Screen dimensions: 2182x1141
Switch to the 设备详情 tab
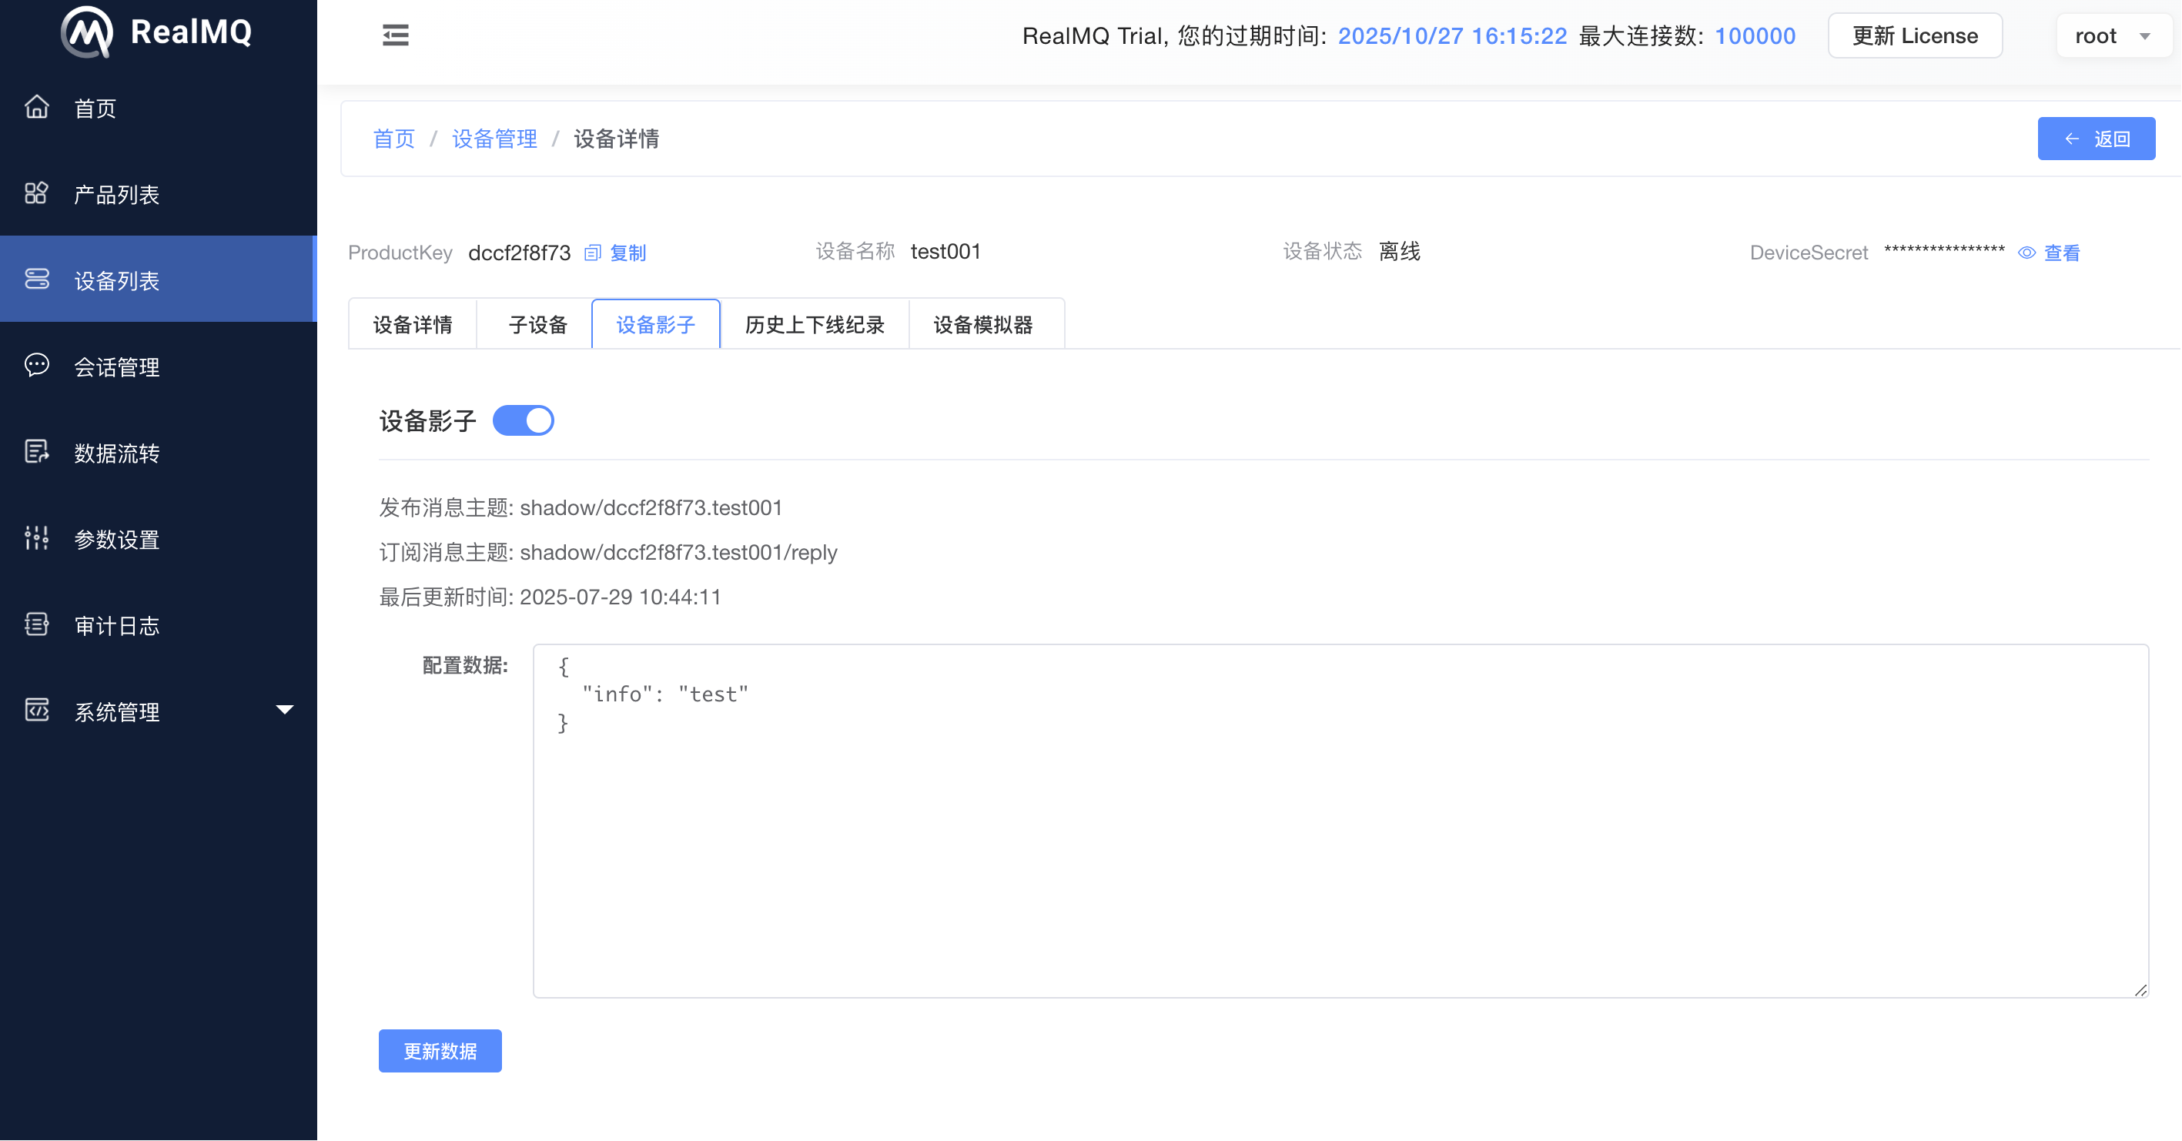pos(413,324)
